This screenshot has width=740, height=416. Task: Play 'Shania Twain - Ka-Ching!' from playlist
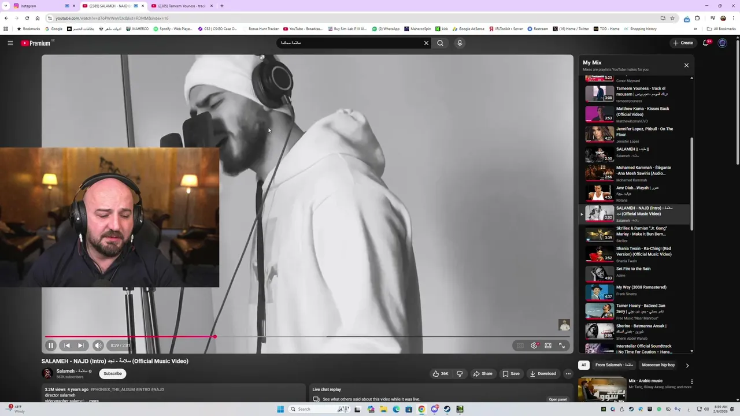tap(635, 254)
